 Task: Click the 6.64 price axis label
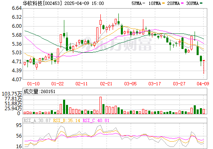(x=17, y=8)
